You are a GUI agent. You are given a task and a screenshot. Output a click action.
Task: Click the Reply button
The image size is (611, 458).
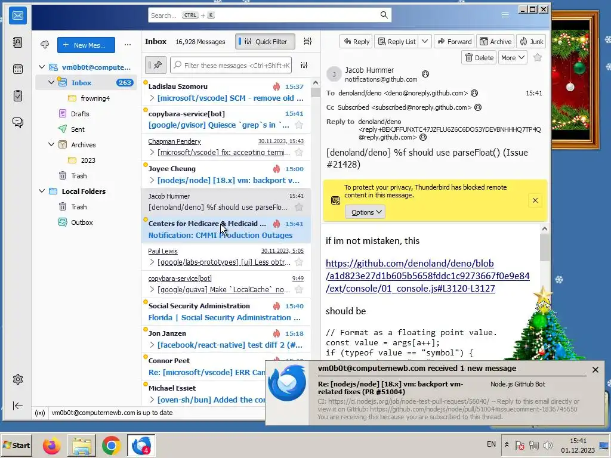coord(357,41)
